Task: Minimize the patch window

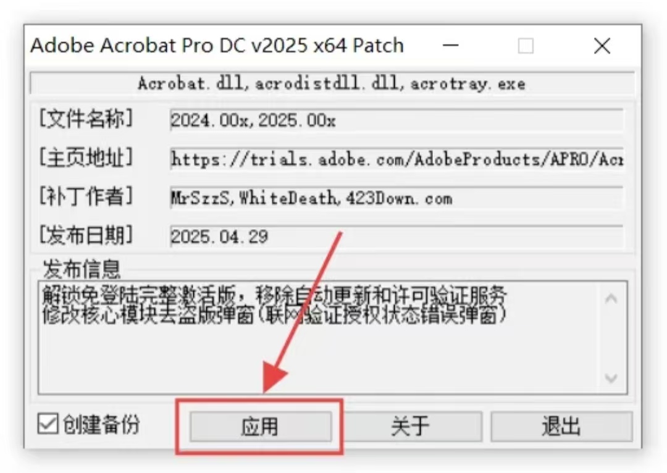Action: (x=450, y=45)
